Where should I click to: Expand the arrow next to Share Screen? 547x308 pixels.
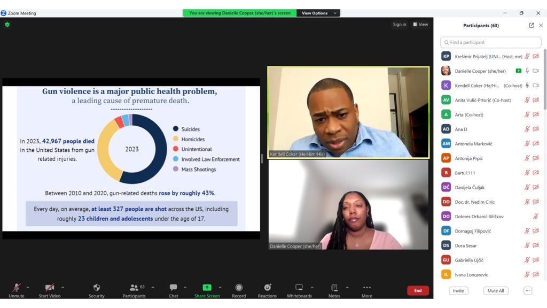(x=220, y=288)
